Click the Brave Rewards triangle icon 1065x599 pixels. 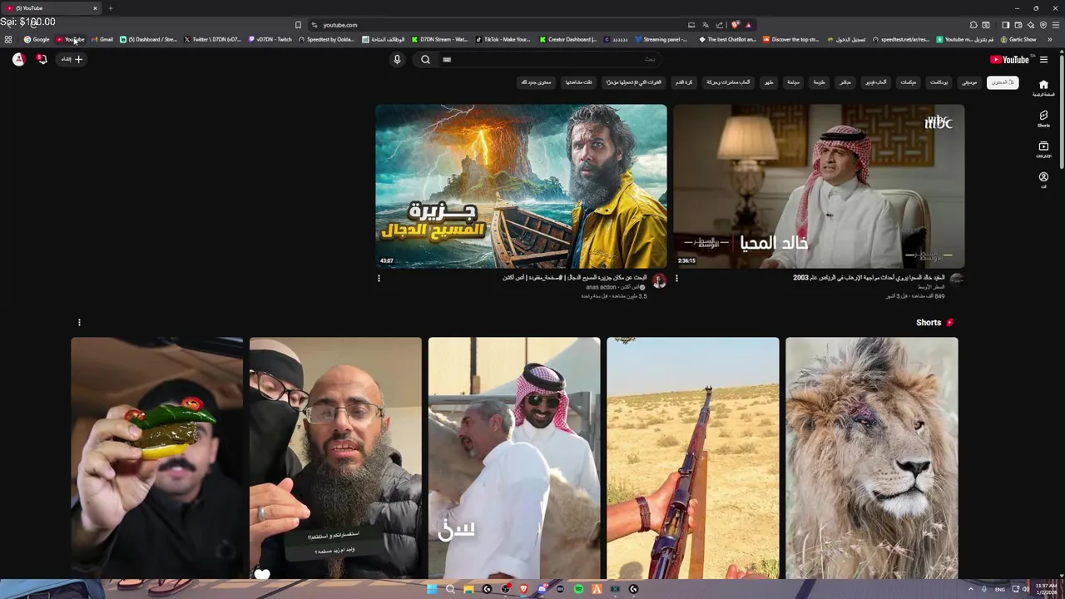click(748, 25)
